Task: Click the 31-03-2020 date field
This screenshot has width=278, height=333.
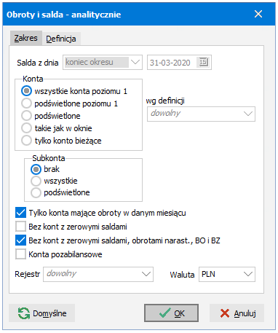Action: point(179,63)
